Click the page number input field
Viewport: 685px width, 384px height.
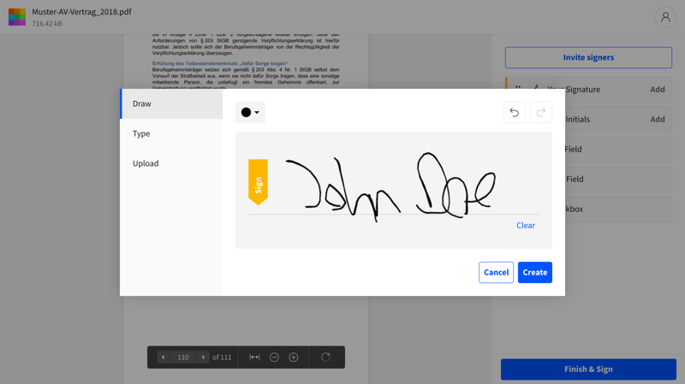183,357
